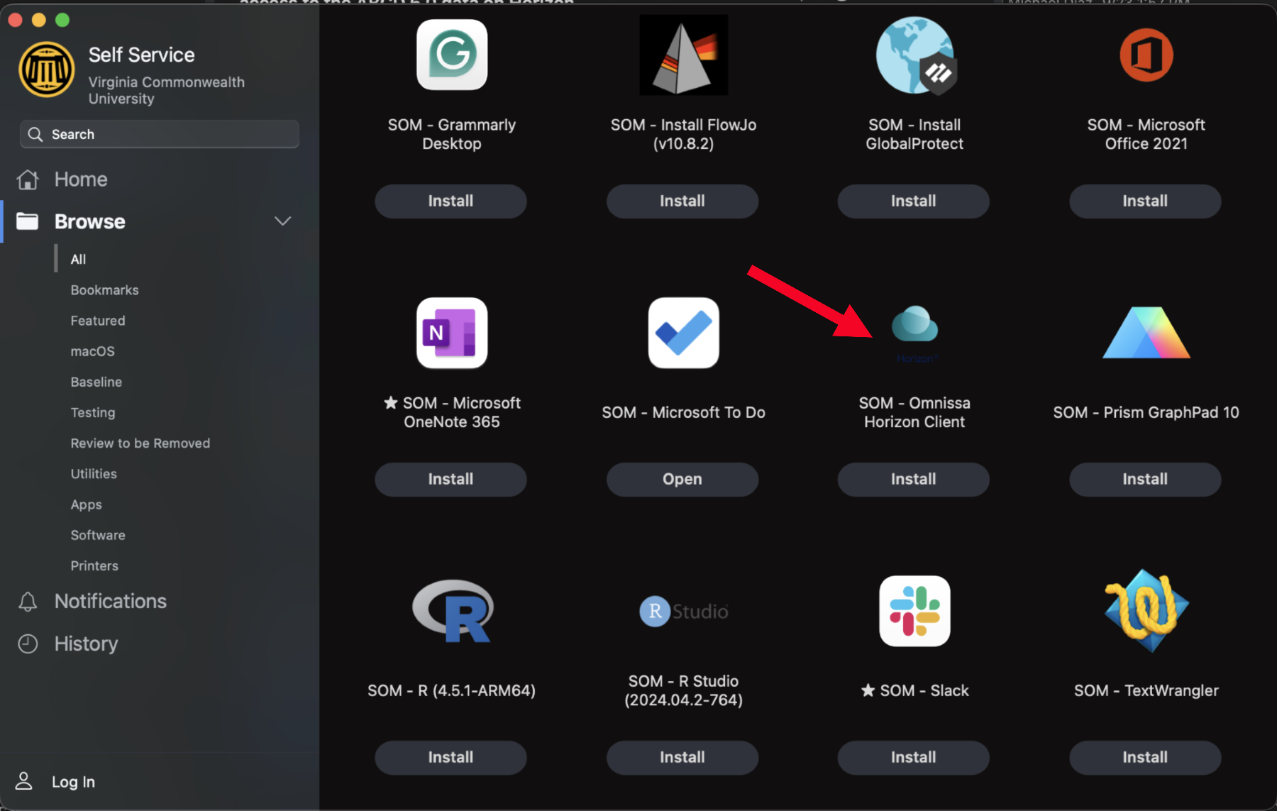The image size is (1277, 811).
Task: Open the Notifications section
Action: point(110,601)
